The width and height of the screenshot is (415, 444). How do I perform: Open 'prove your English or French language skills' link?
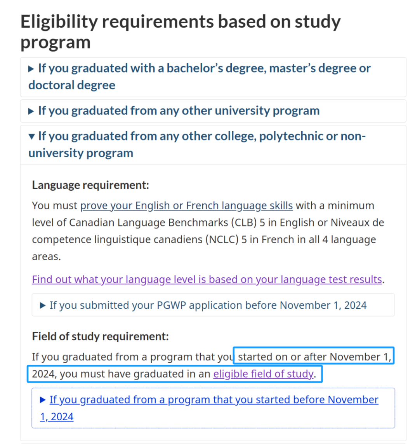pos(186,205)
